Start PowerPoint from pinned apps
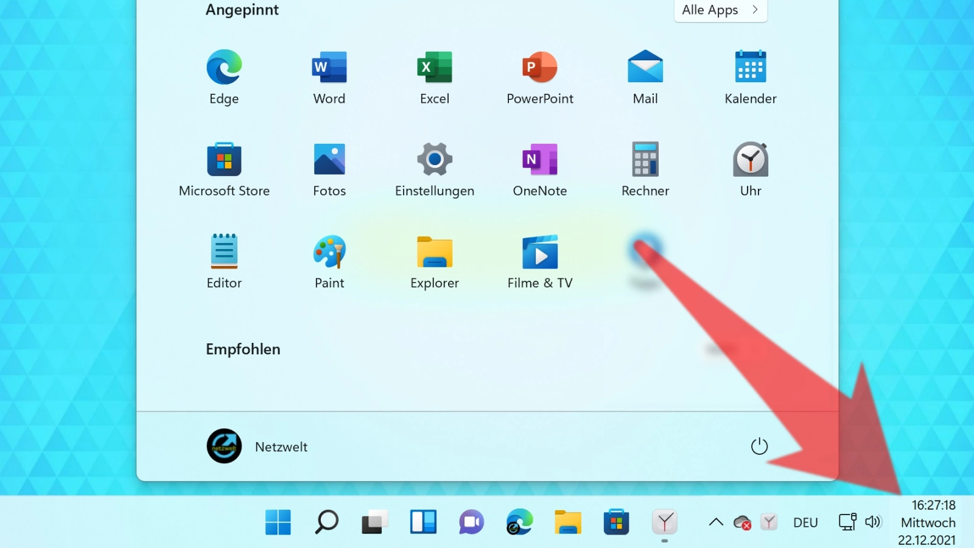 click(x=540, y=77)
